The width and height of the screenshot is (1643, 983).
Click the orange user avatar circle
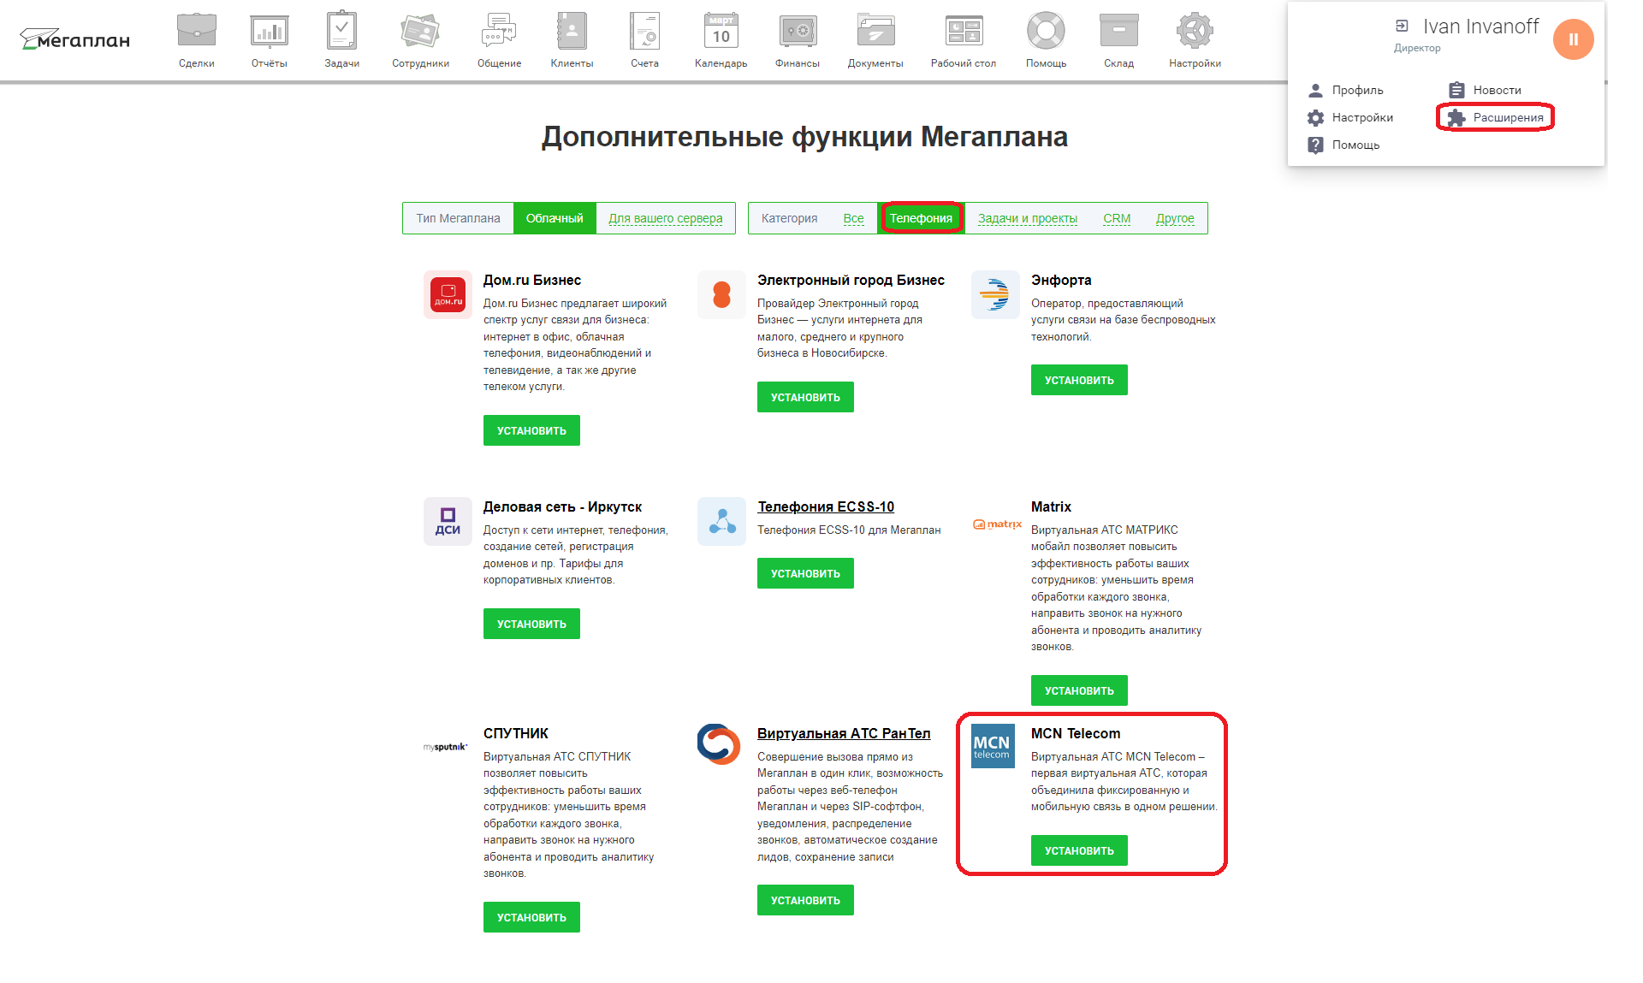click(x=1573, y=39)
